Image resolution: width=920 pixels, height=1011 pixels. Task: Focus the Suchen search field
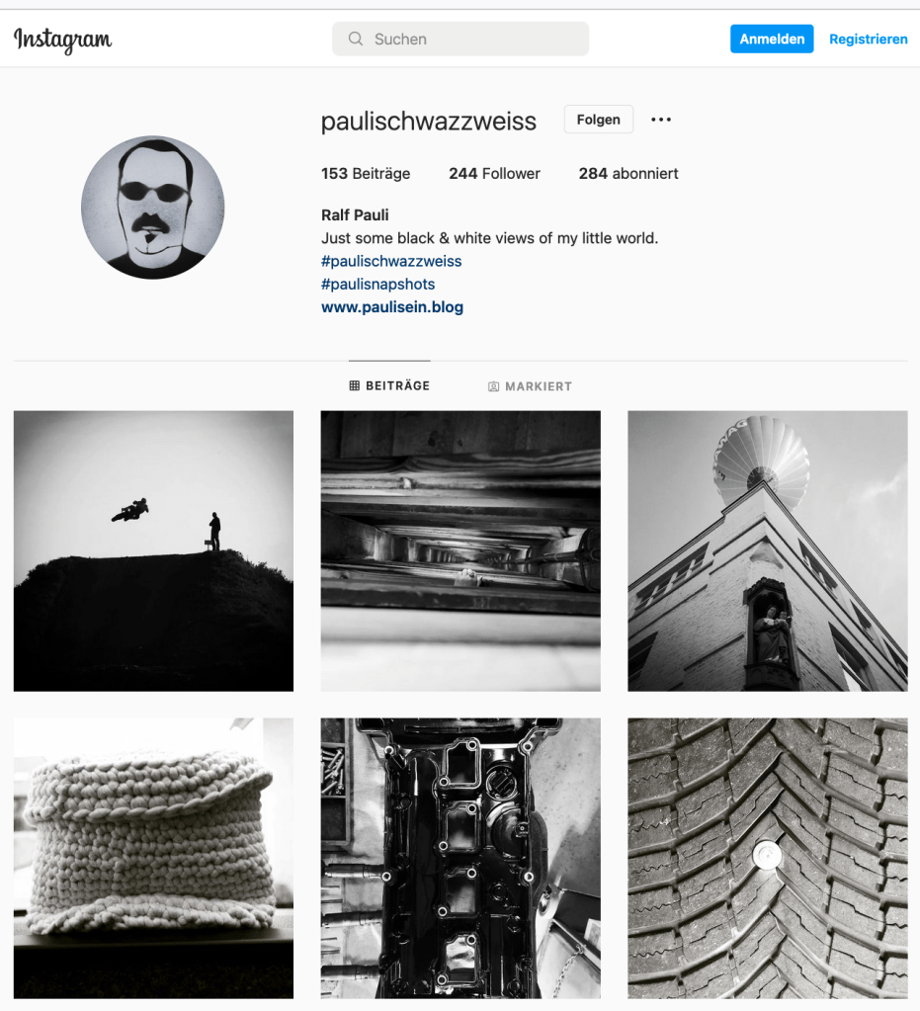pyautogui.click(x=460, y=39)
